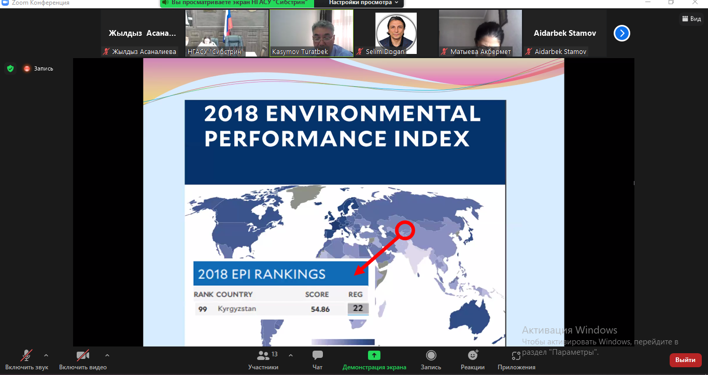Open the Apps icon in toolbar
This screenshot has width=708, height=375.
[x=516, y=355]
